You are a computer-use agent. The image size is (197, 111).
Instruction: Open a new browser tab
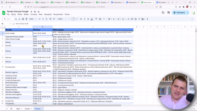tap(172, 2)
